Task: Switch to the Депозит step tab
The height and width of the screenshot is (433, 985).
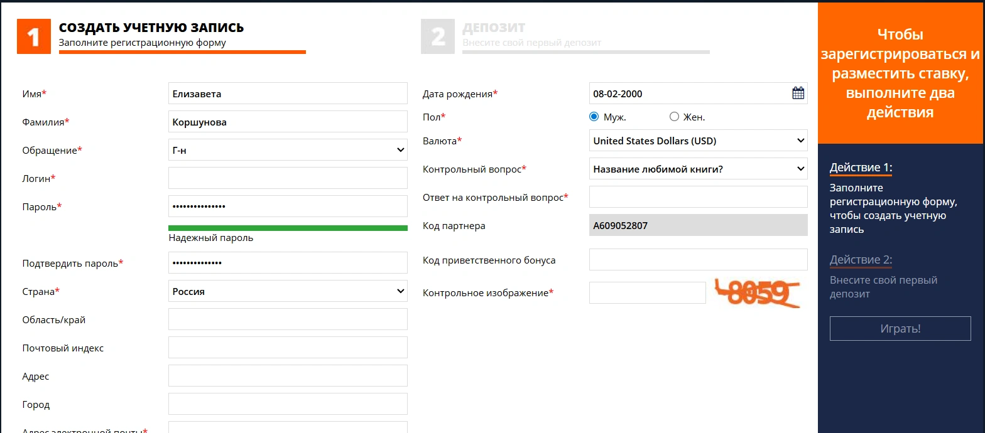Action: click(x=494, y=28)
